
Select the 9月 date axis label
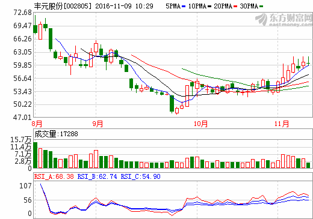(98, 124)
